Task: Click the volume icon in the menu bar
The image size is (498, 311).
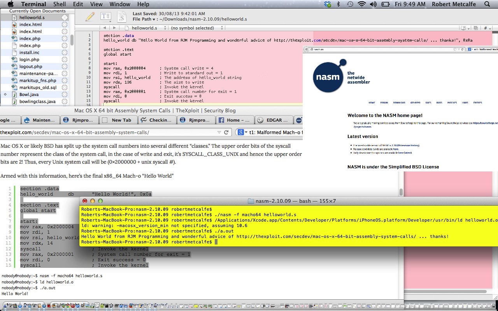Action: click(373, 4)
